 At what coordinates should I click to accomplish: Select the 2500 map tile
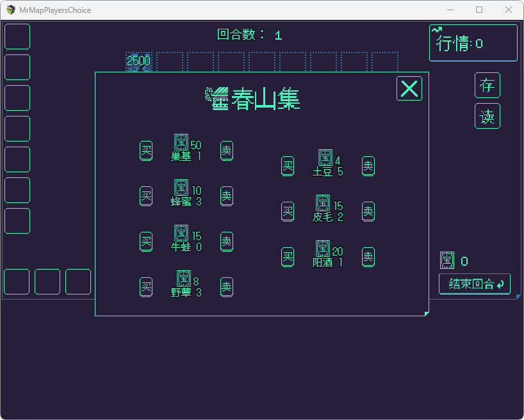pos(138,61)
